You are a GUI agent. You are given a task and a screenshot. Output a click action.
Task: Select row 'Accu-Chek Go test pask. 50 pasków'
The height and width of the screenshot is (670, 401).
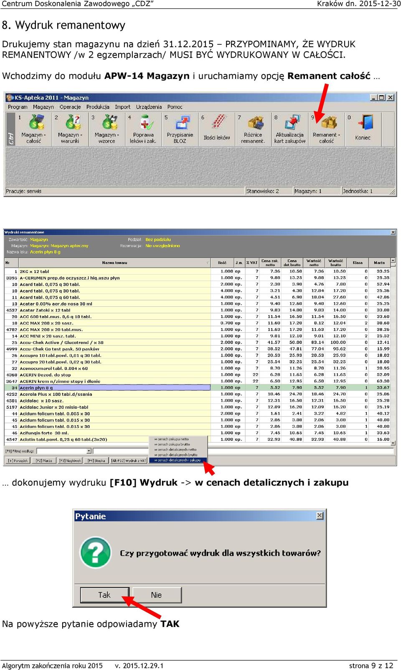pos(198,349)
